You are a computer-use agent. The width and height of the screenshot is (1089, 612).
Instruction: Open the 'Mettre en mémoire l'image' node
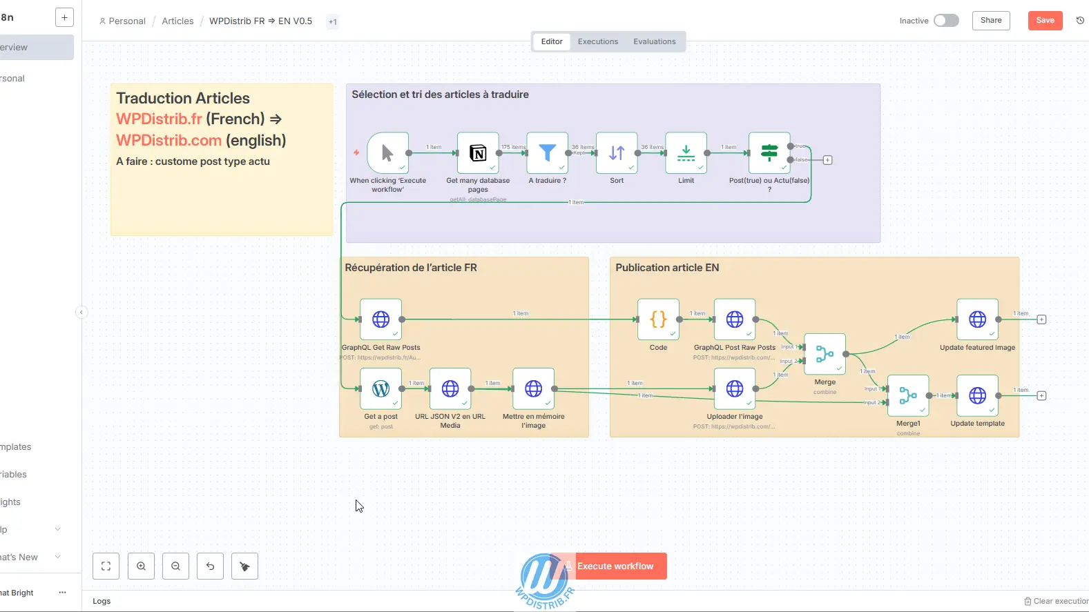coord(533,388)
